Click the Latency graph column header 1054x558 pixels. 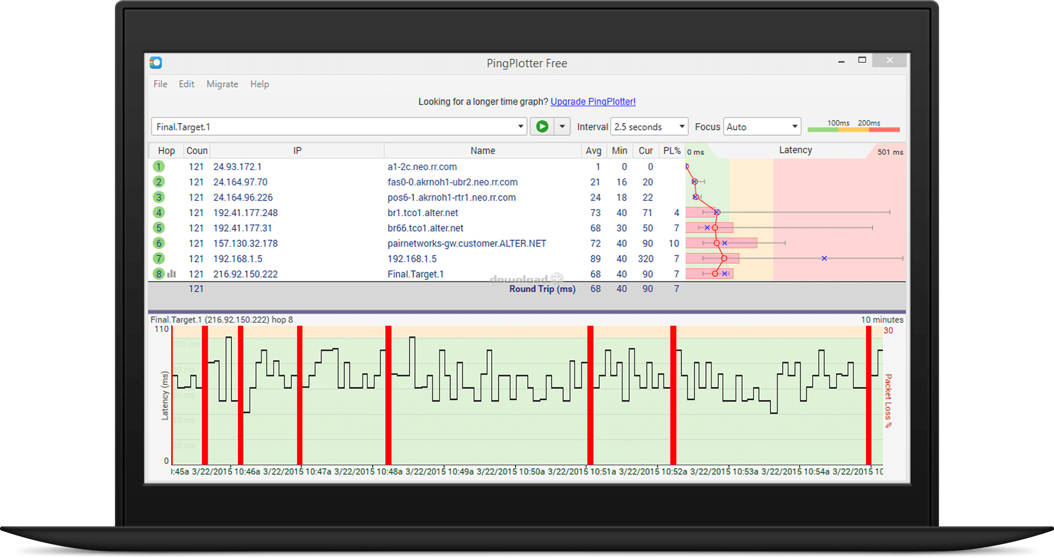tap(795, 150)
